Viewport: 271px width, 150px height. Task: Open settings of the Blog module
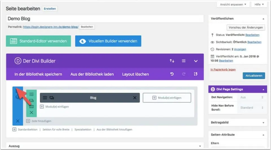45,98
